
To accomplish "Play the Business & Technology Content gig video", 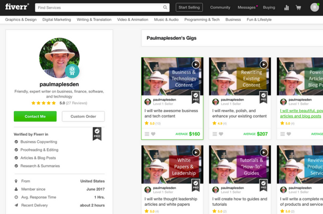I will tap(195, 64).
